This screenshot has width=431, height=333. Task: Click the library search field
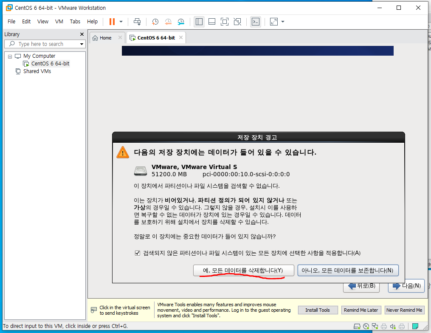[44, 44]
